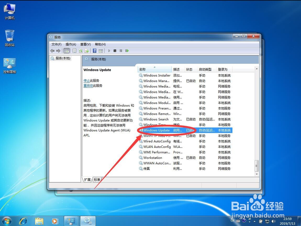
Task: Select the Windows Mana... service row
Action: point(185,81)
